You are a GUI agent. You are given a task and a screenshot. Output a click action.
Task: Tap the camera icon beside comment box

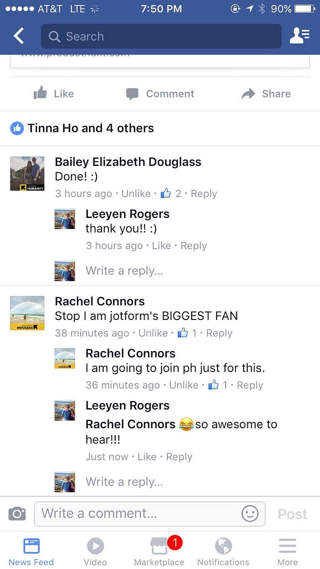pos(17,514)
